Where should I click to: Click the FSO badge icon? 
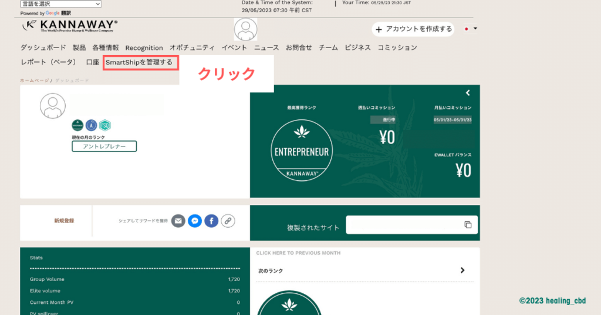point(105,125)
